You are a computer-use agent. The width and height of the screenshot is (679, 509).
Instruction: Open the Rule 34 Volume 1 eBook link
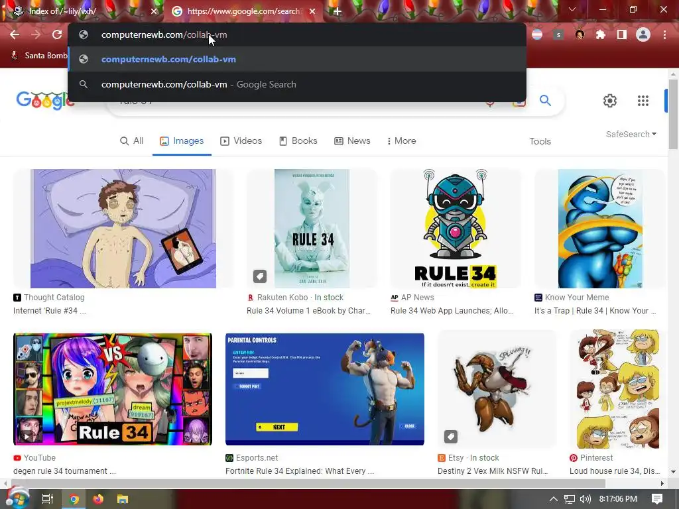pos(309,311)
